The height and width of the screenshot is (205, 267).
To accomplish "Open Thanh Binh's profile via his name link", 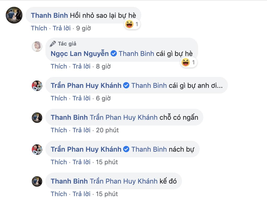I will pos(49,15).
